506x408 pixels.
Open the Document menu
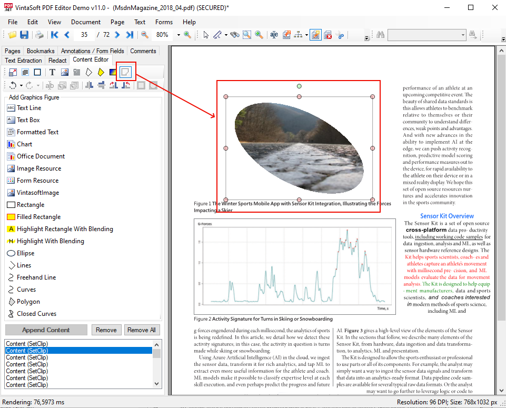pyautogui.click(x=86, y=22)
